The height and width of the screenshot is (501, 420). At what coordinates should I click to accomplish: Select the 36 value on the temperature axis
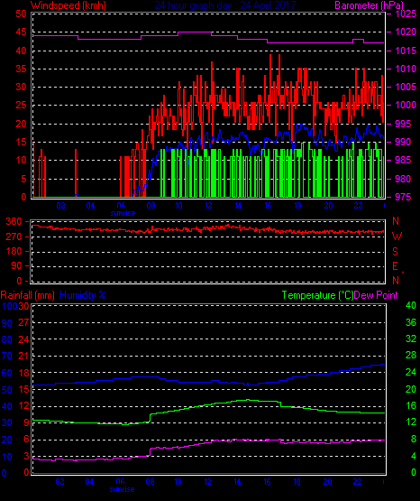tap(411, 322)
